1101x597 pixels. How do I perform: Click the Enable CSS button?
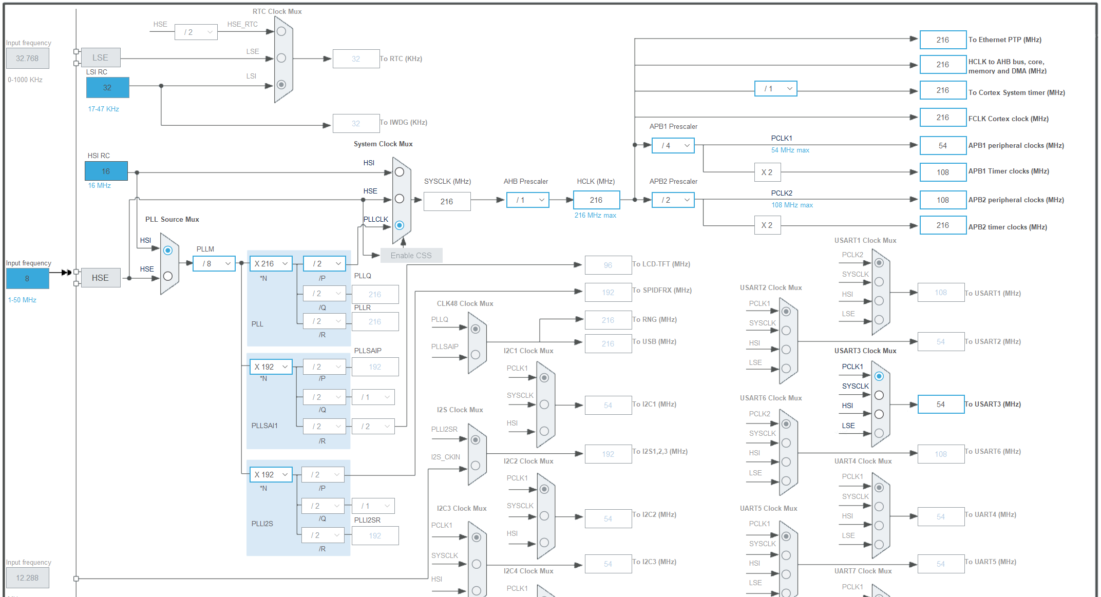(411, 255)
